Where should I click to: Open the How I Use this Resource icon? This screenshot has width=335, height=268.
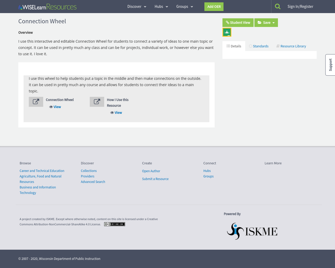click(97, 102)
